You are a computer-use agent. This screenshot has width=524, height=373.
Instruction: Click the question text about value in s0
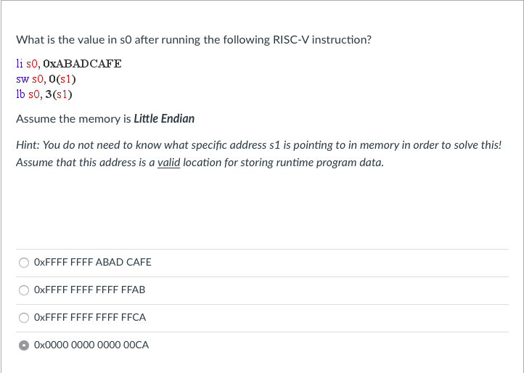tap(194, 40)
